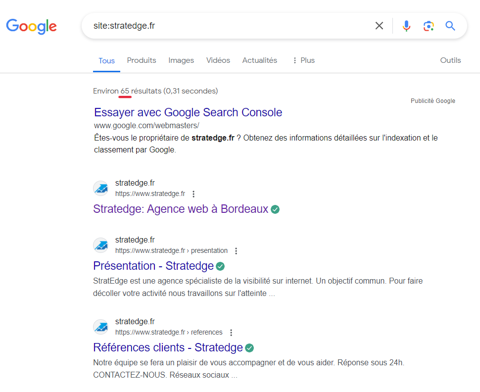Click the blue magnifier search icon
480x392 pixels.
click(x=450, y=26)
